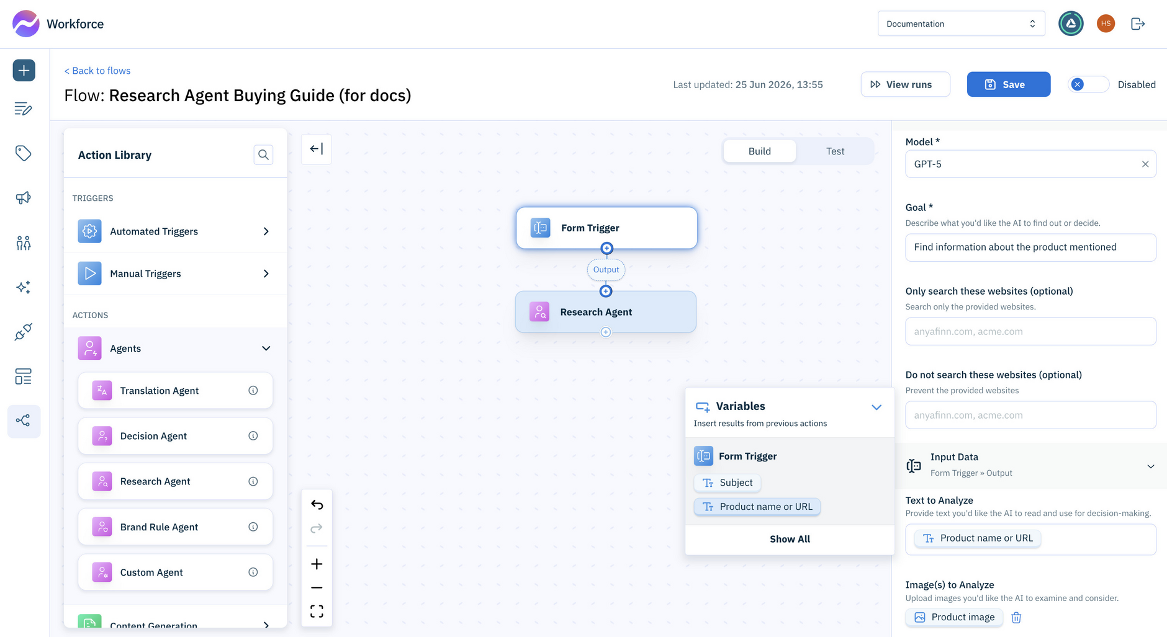Add step below Form Trigger node
The image size is (1167, 637).
(x=606, y=248)
